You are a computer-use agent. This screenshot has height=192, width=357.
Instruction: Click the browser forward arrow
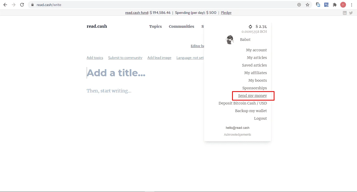click(x=14, y=5)
